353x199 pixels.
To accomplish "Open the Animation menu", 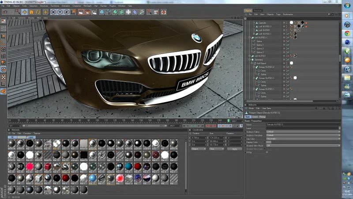I will pos(66,6).
